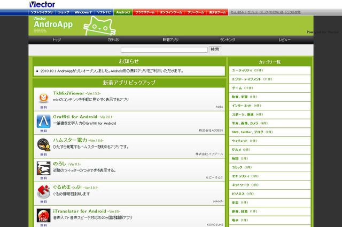Open the ビジネス category

point(270,194)
